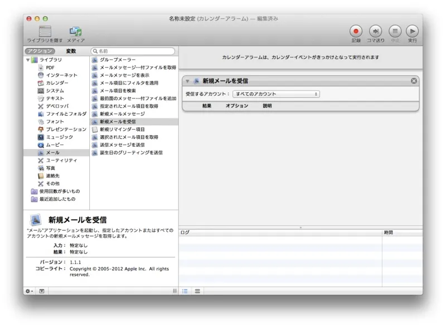Viewport: 446px width, 327px height.
Task: Switch to the アクション tab
Action: tap(40, 51)
